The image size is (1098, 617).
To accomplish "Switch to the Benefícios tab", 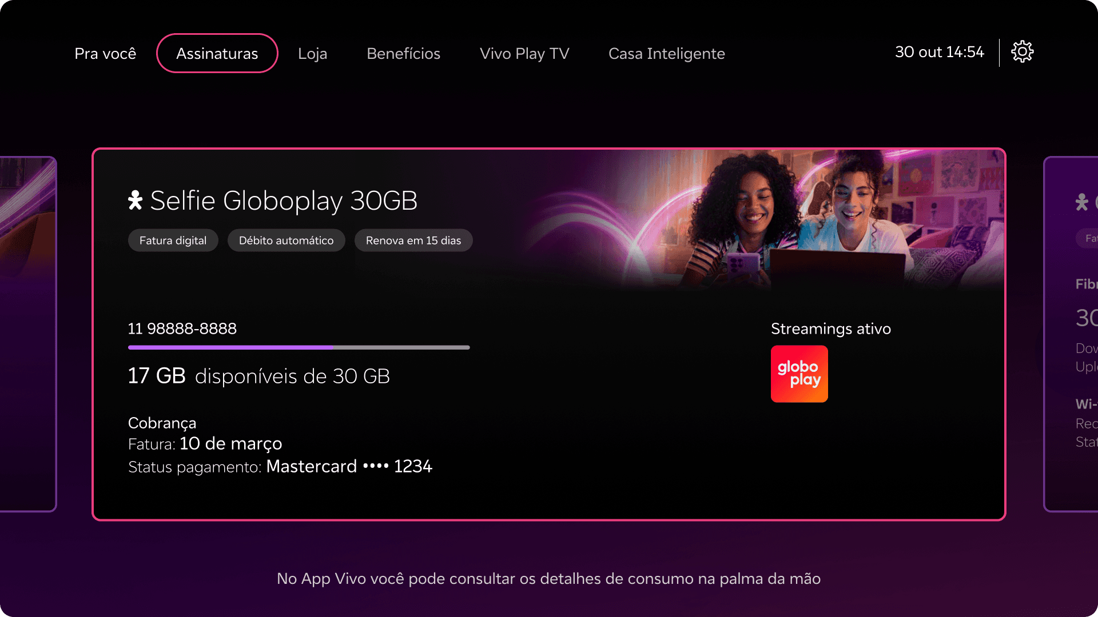I will pyautogui.click(x=404, y=53).
